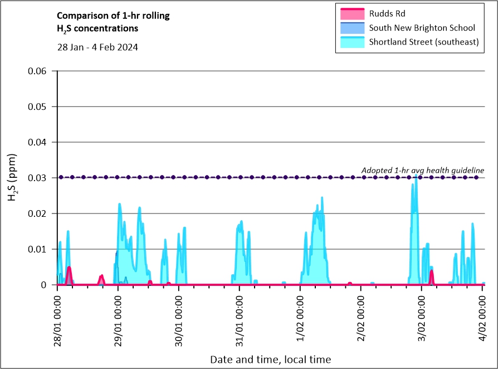Select the South New Brighton School legend label
Viewport: 498px width, 369px height.
(422, 28)
